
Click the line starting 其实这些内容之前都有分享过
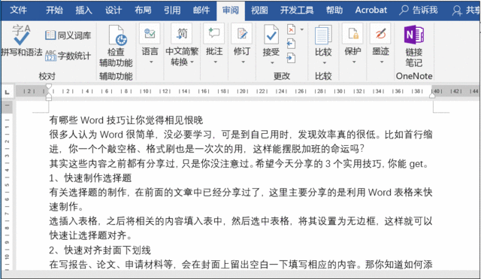pos(239,164)
